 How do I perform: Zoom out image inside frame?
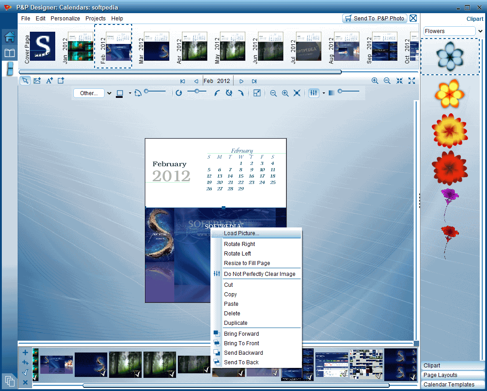(273, 93)
